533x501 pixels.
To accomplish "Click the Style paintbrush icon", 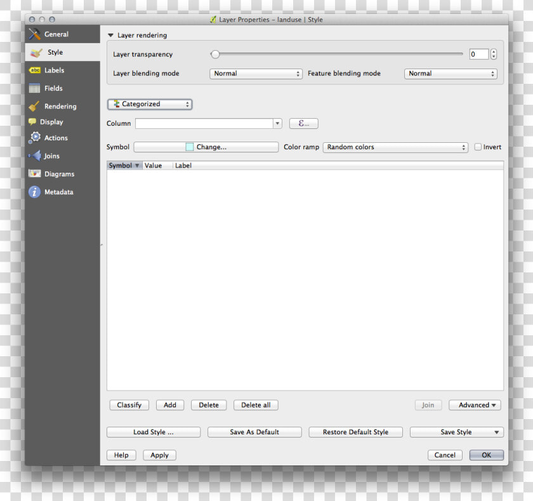I will (36, 52).
